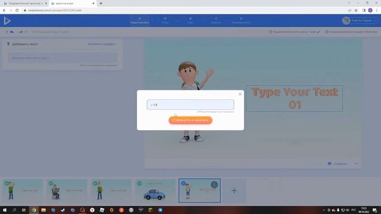Close the first browser tab
This screenshot has width=381, height=214.
[46, 4]
